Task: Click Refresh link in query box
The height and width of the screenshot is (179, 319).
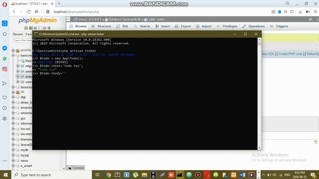Action: (x=312, y=54)
